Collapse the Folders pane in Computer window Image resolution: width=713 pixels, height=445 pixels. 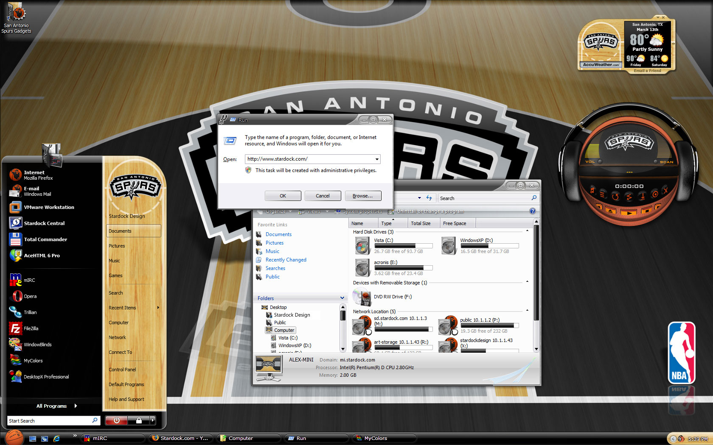coord(342,298)
